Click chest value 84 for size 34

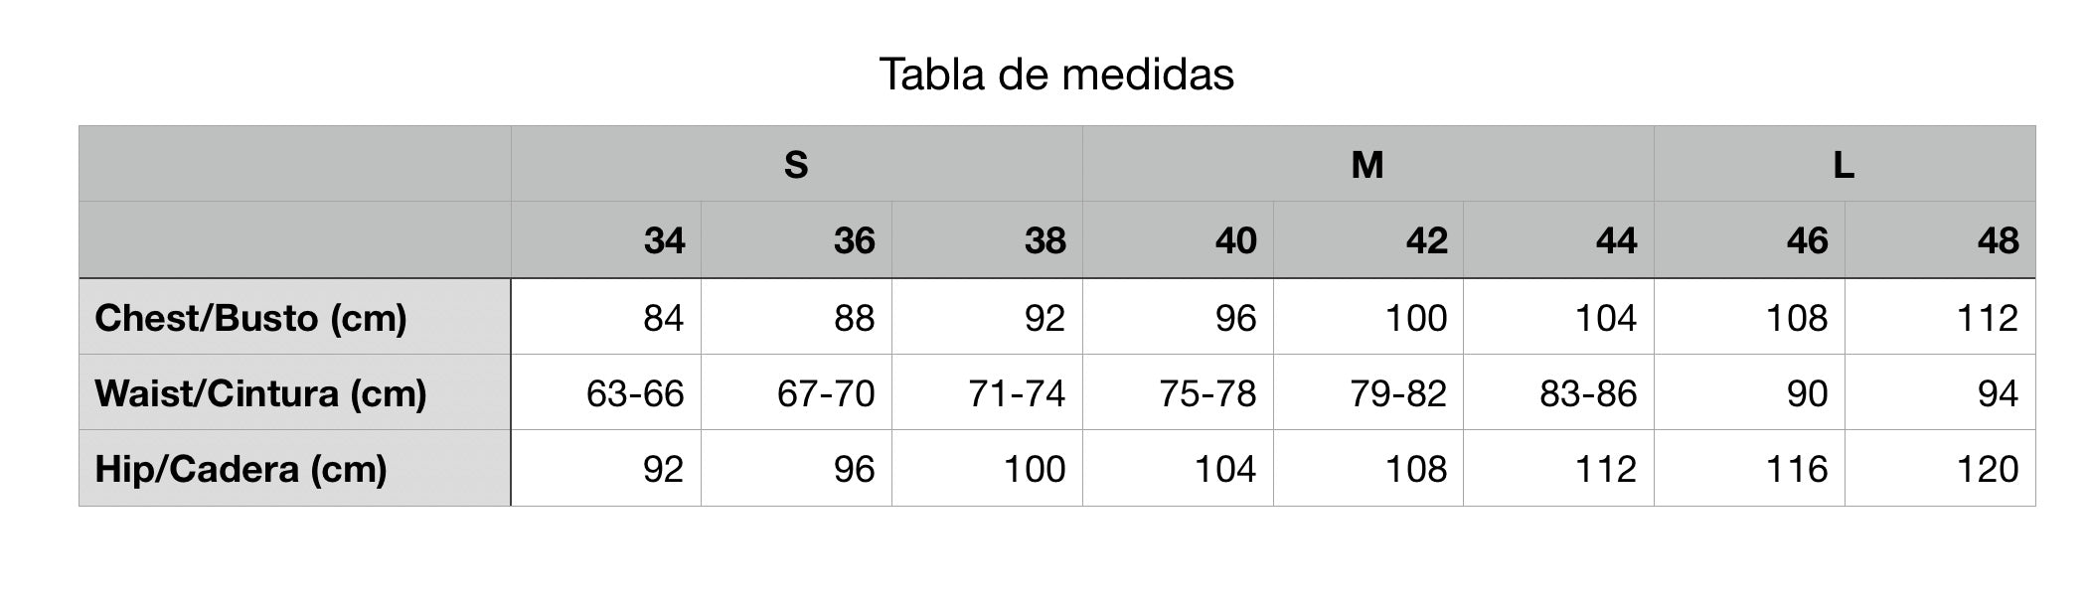[663, 318]
